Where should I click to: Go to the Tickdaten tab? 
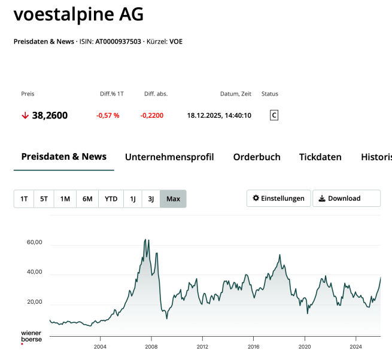click(x=320, y=157)
